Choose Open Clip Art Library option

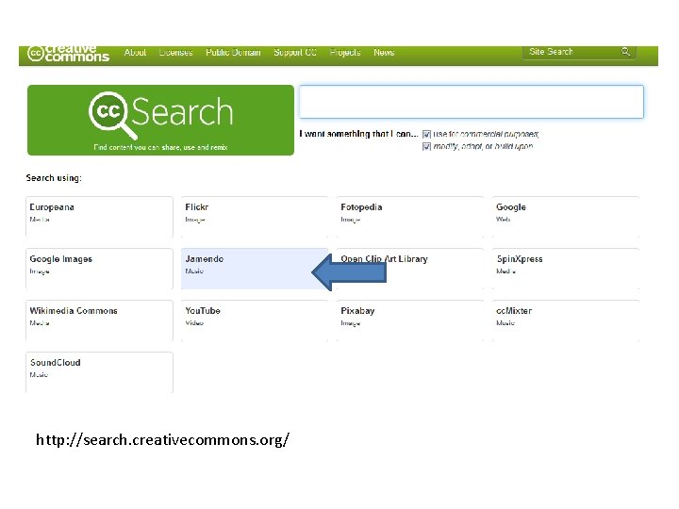[x=410, y=269]
